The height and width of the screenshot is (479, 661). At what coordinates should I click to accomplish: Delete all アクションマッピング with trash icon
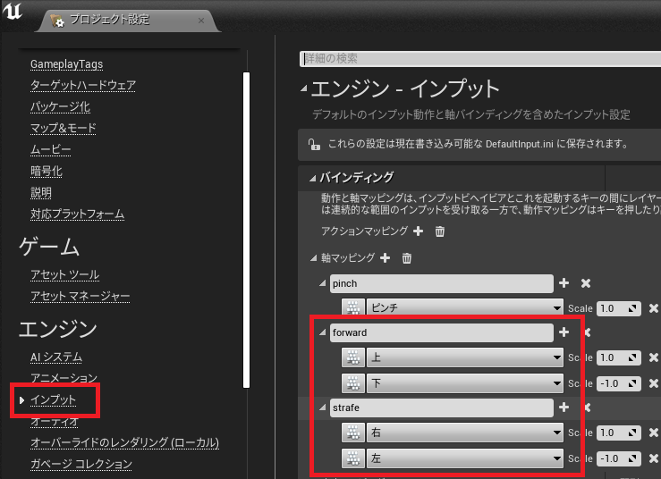click(x=440, y=231)
